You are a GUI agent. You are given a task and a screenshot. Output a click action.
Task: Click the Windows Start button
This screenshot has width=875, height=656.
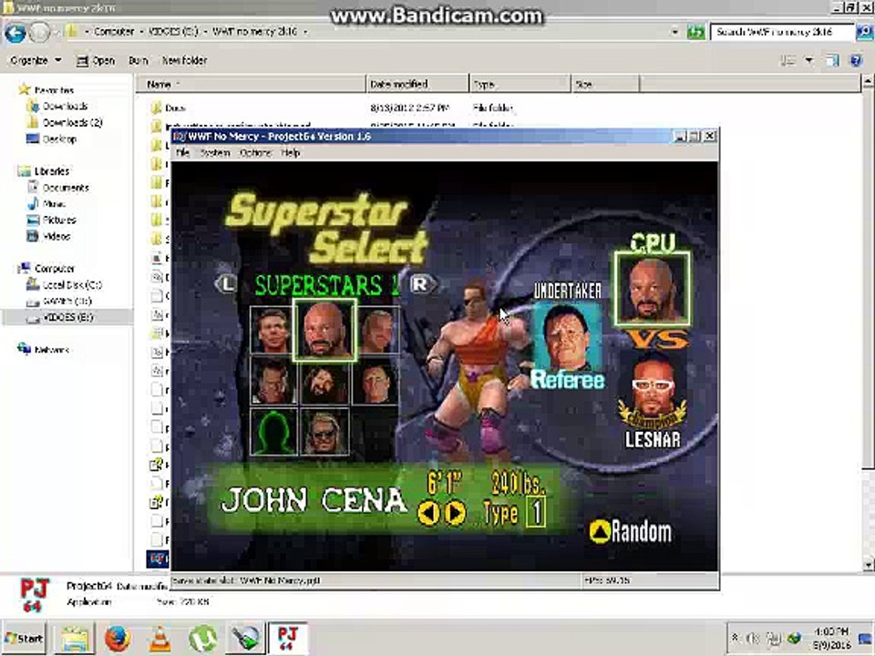tap(24, 638)
